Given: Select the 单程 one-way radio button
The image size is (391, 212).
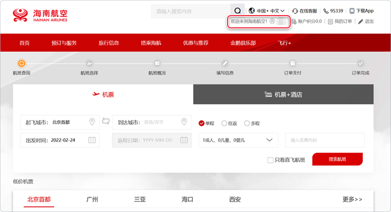Looking at the screenshot, I should [x=202, y=123].
